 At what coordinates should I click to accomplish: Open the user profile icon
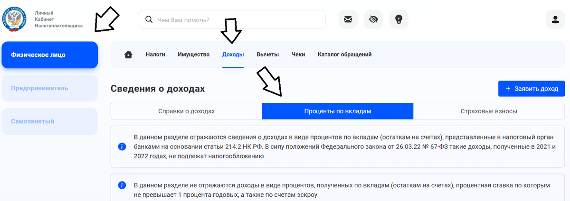tap(555, 19)
